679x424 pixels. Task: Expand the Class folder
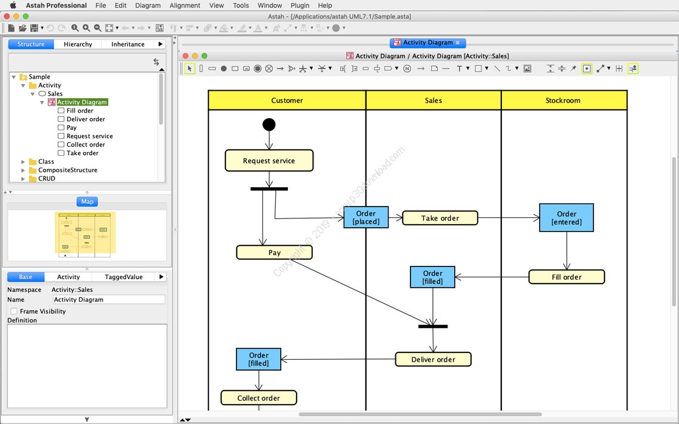[x=24, y=162]
